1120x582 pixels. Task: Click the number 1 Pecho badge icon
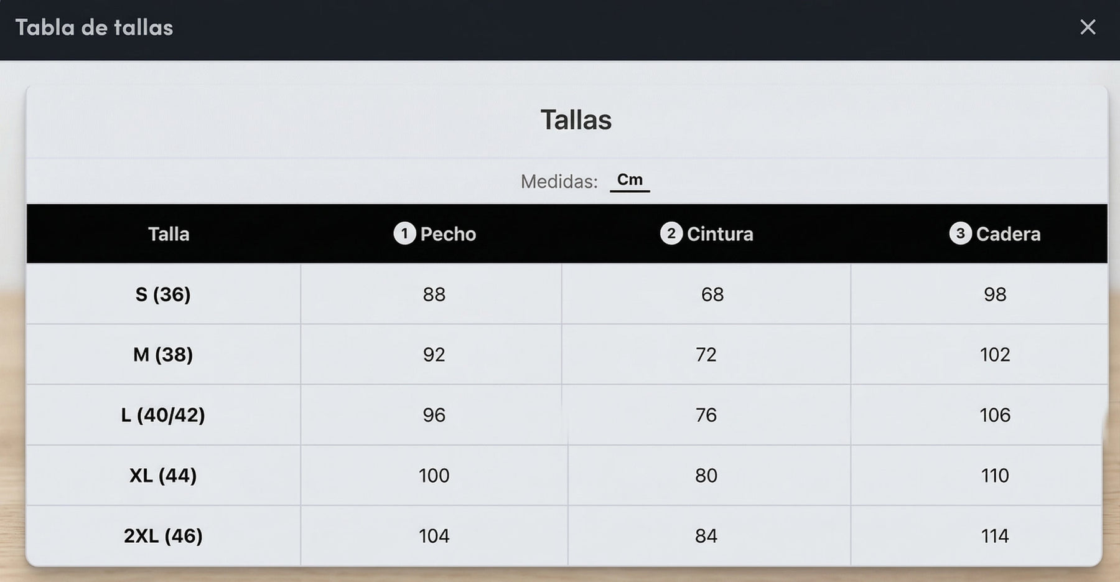point(404,233)
